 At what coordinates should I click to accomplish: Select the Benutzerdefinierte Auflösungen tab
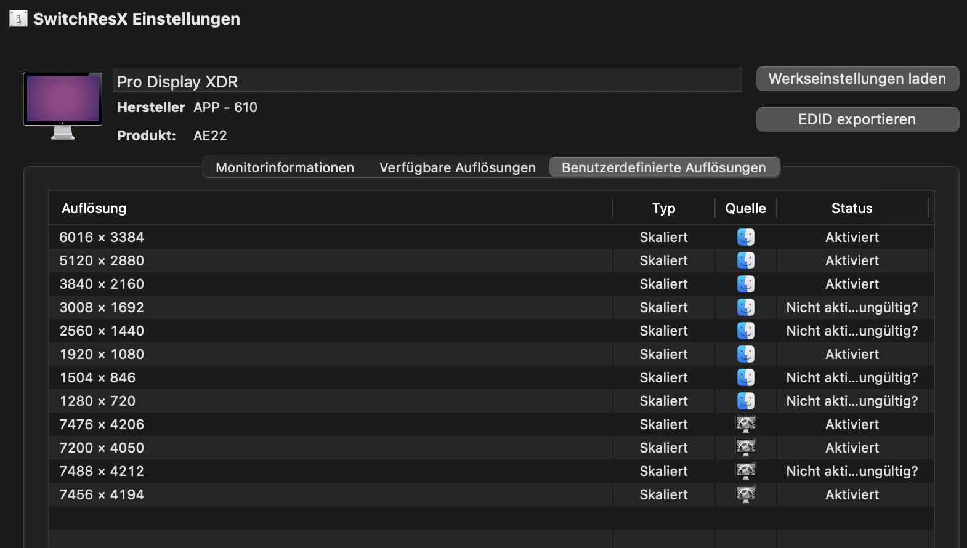[663, 167]
